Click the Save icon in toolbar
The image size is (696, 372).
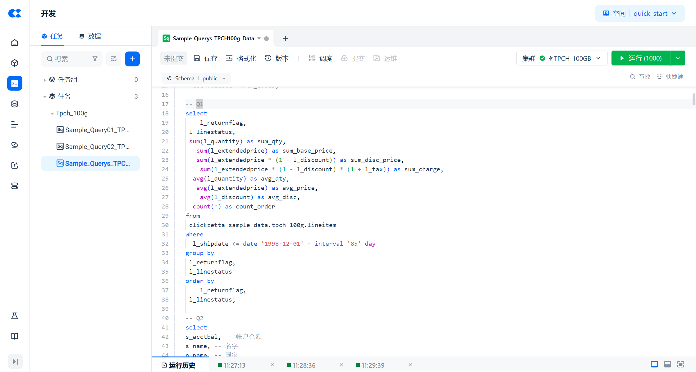205,58
